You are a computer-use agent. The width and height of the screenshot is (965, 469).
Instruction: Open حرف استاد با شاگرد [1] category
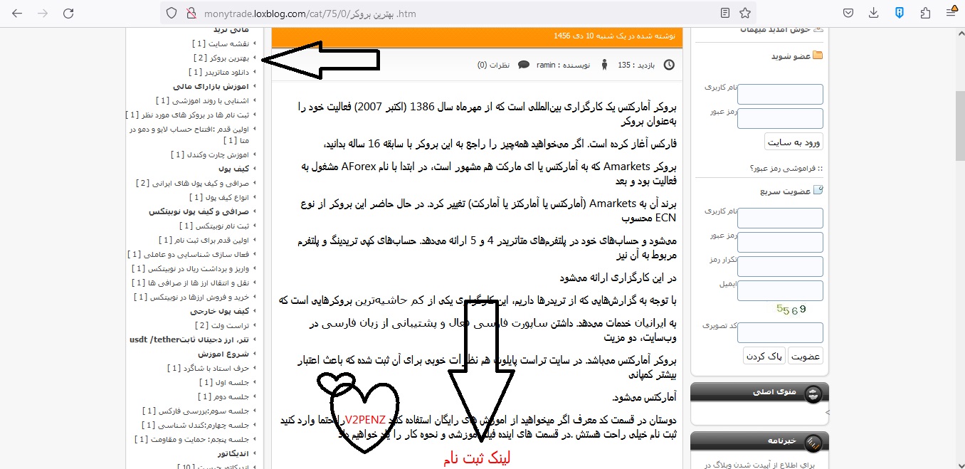point(208,368)
